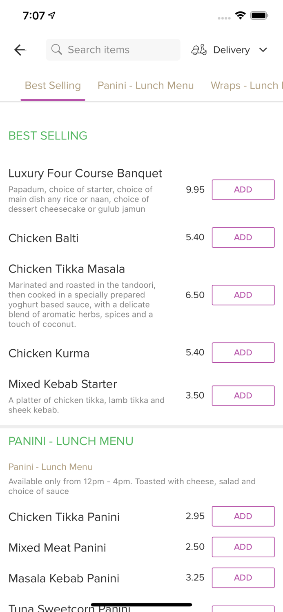Select the Best Selling tab

(53, 85)
